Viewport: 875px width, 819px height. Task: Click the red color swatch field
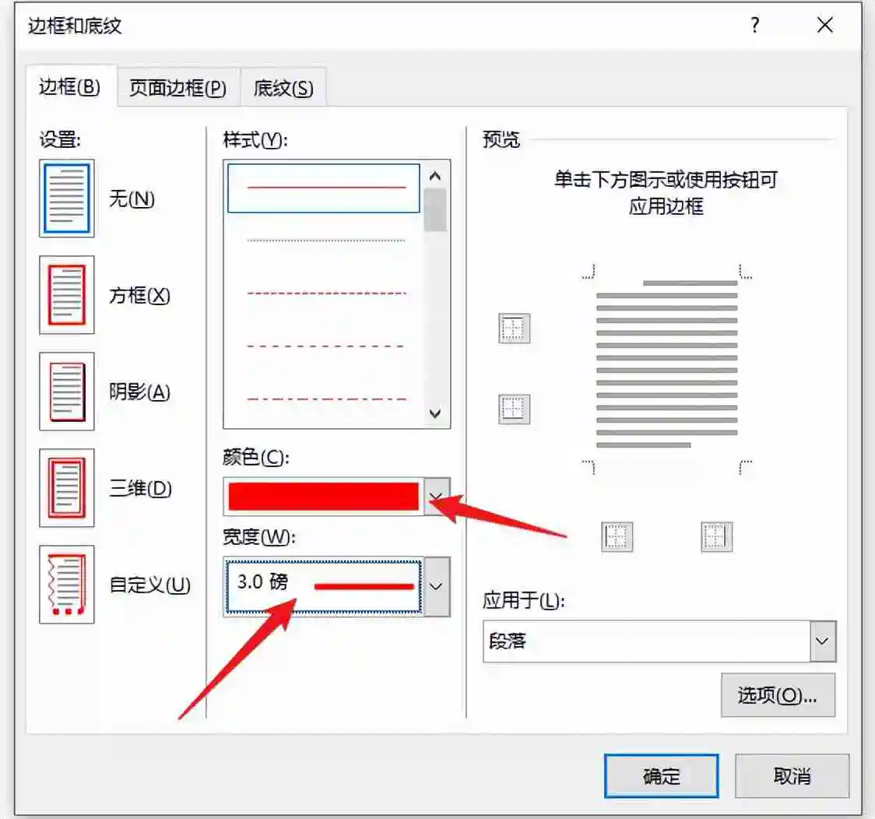click(324, 496)
